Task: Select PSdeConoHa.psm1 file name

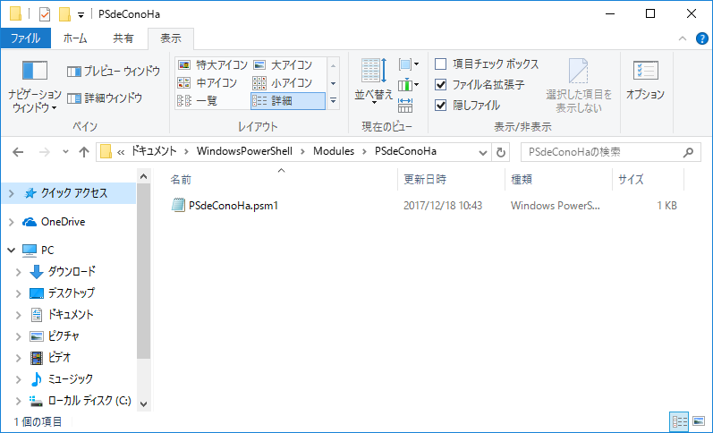Action: pyautogui.click(x=233, y=206)
